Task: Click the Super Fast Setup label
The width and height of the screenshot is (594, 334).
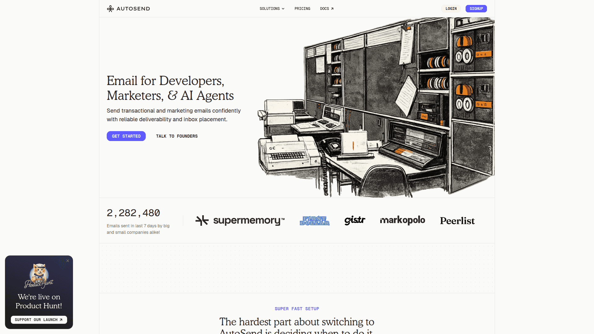Action: [x=297, y=309]
